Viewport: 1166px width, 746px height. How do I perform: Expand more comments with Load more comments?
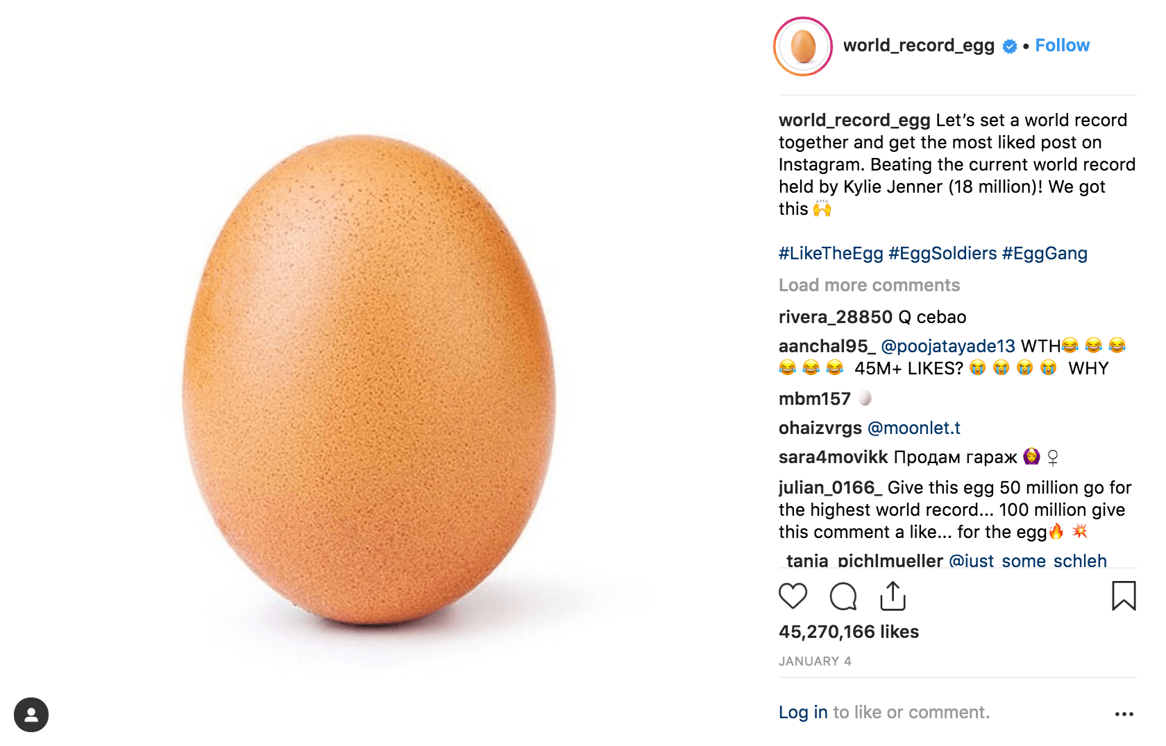tap(869, 285)
